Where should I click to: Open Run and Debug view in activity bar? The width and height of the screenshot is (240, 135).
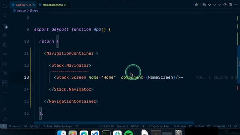5,35
